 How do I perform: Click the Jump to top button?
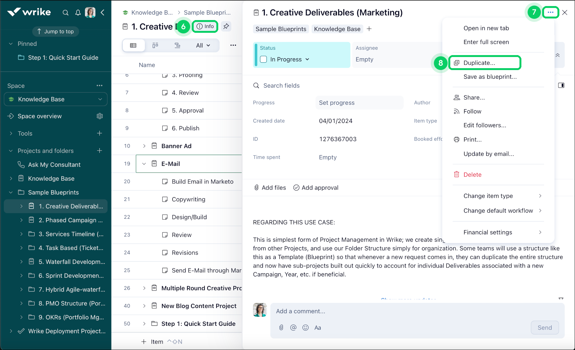click(x=55, y=32)
